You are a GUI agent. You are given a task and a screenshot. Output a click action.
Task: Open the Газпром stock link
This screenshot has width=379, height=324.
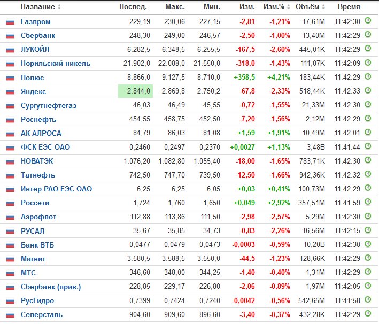coord(35,22)
